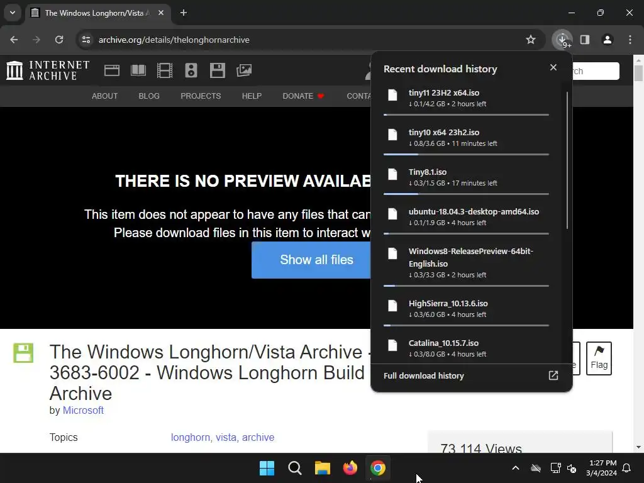644x483 pixels.
Task: Go back to the previous page
Action: [14, 40]
